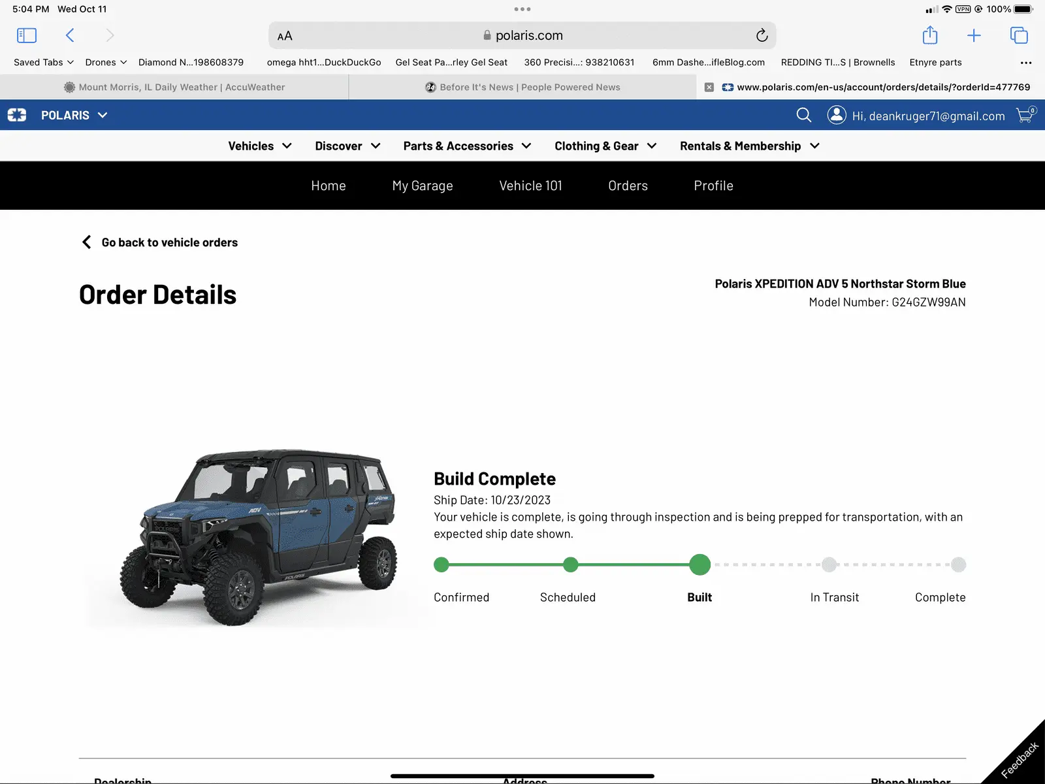The width and height of the screenshot is (1045, 784).
Task: Open the 360 Precision bookmark
Action: pos(579,62)
